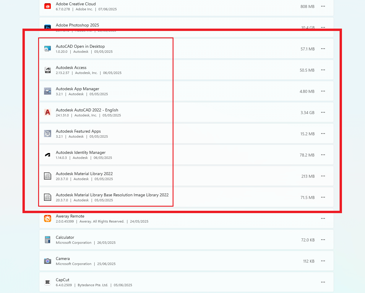The width and height of the screenshot is (365, 293).
Task: Click the CapCut app icon
Action: [x=48, y=282]
